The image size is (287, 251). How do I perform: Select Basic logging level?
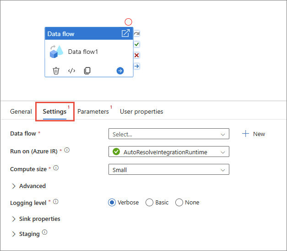pos(149,203)
